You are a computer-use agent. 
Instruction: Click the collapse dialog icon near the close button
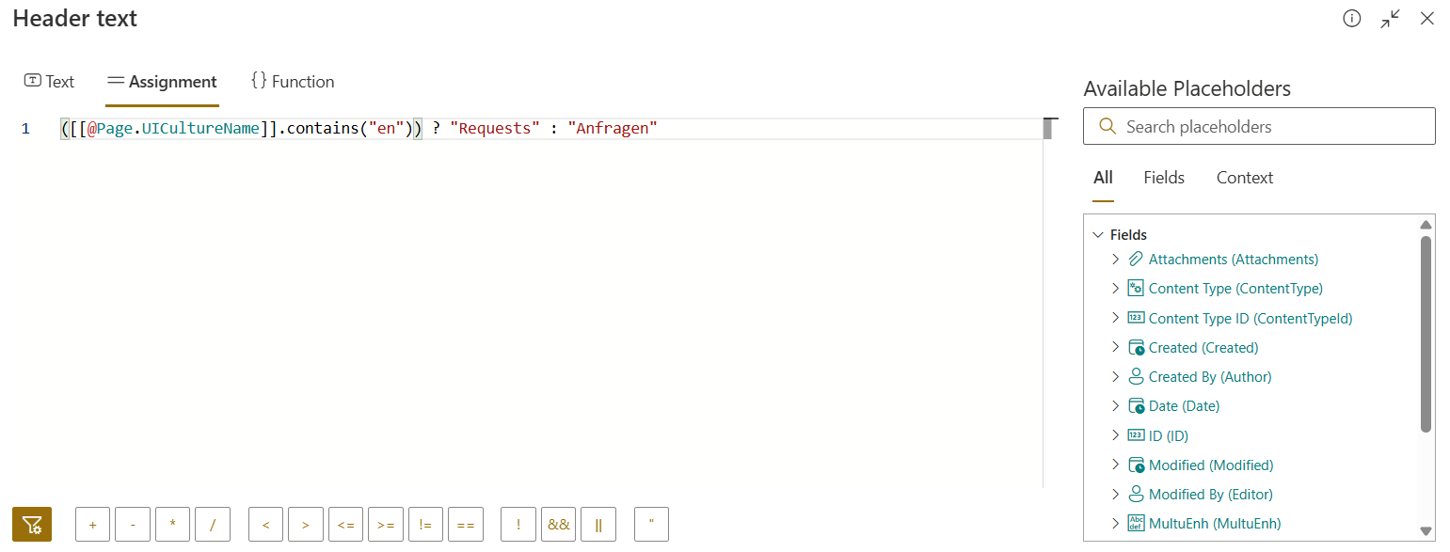(x=1390, y=18)
